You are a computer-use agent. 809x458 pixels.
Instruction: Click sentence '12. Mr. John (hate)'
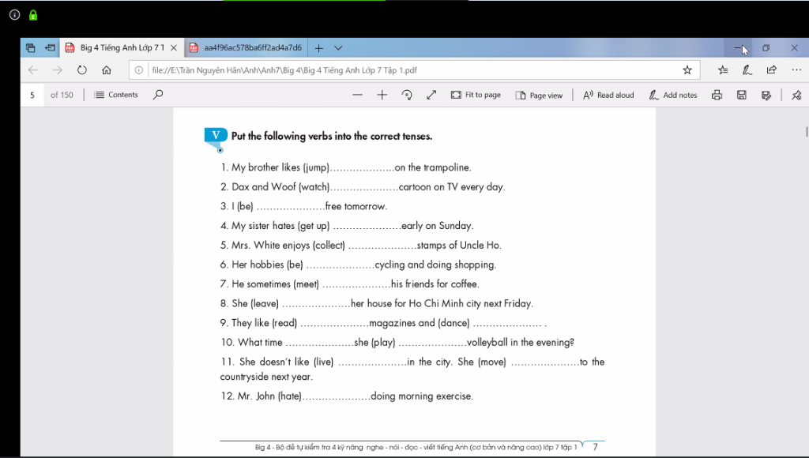pyautogui.click(x=347, y=396)
